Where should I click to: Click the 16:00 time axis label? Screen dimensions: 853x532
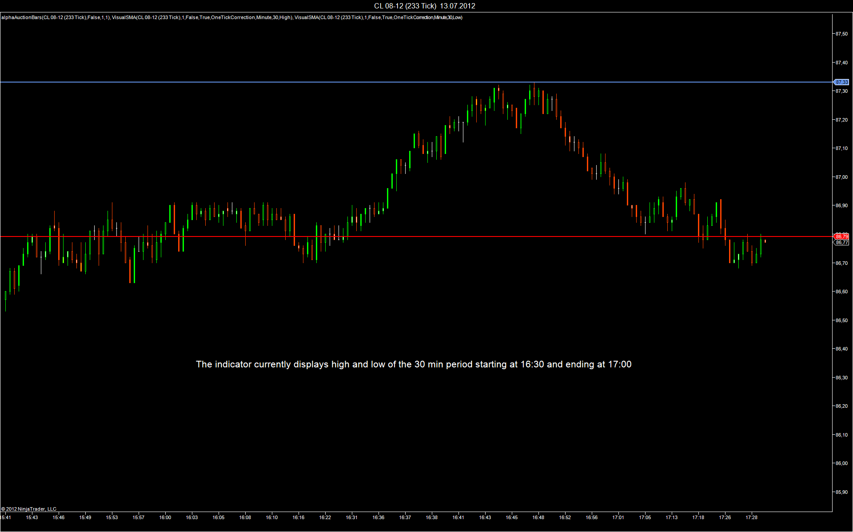pos(165,517)
